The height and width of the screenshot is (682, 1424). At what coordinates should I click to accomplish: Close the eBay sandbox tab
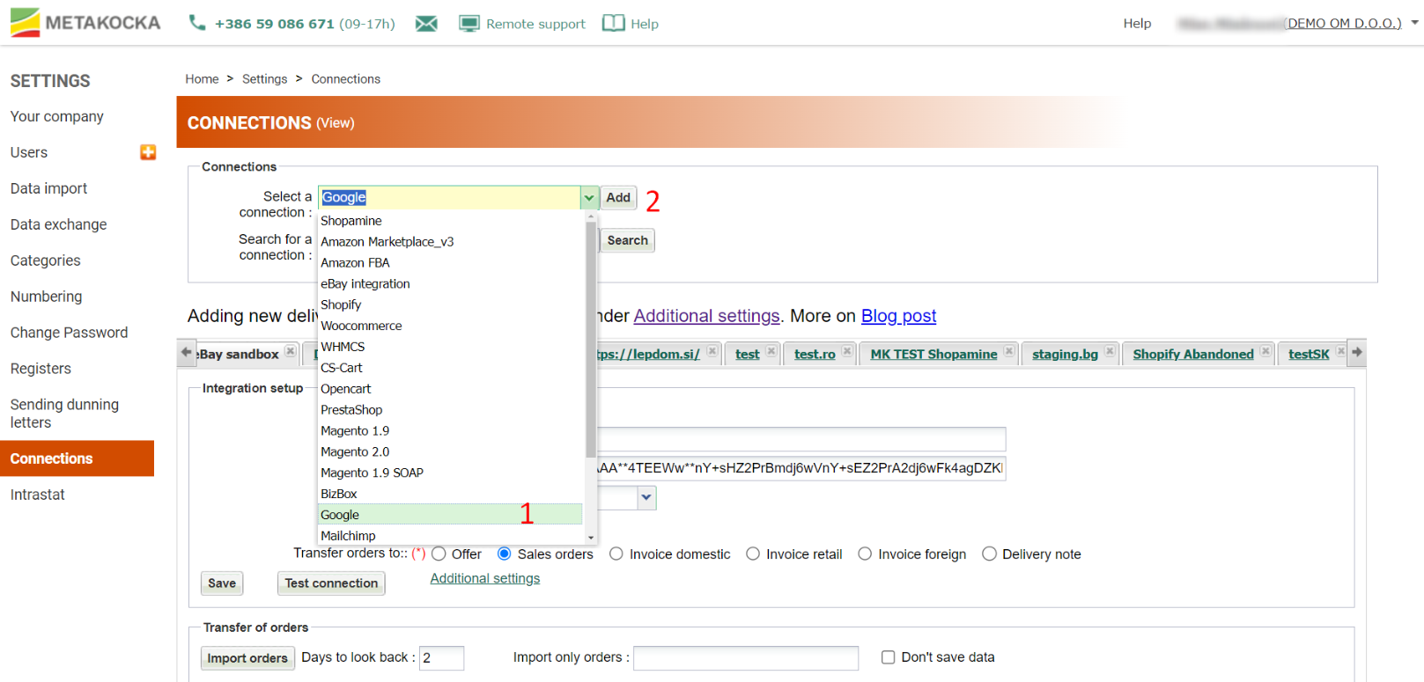pyautogui.click(x=291, y=351)
